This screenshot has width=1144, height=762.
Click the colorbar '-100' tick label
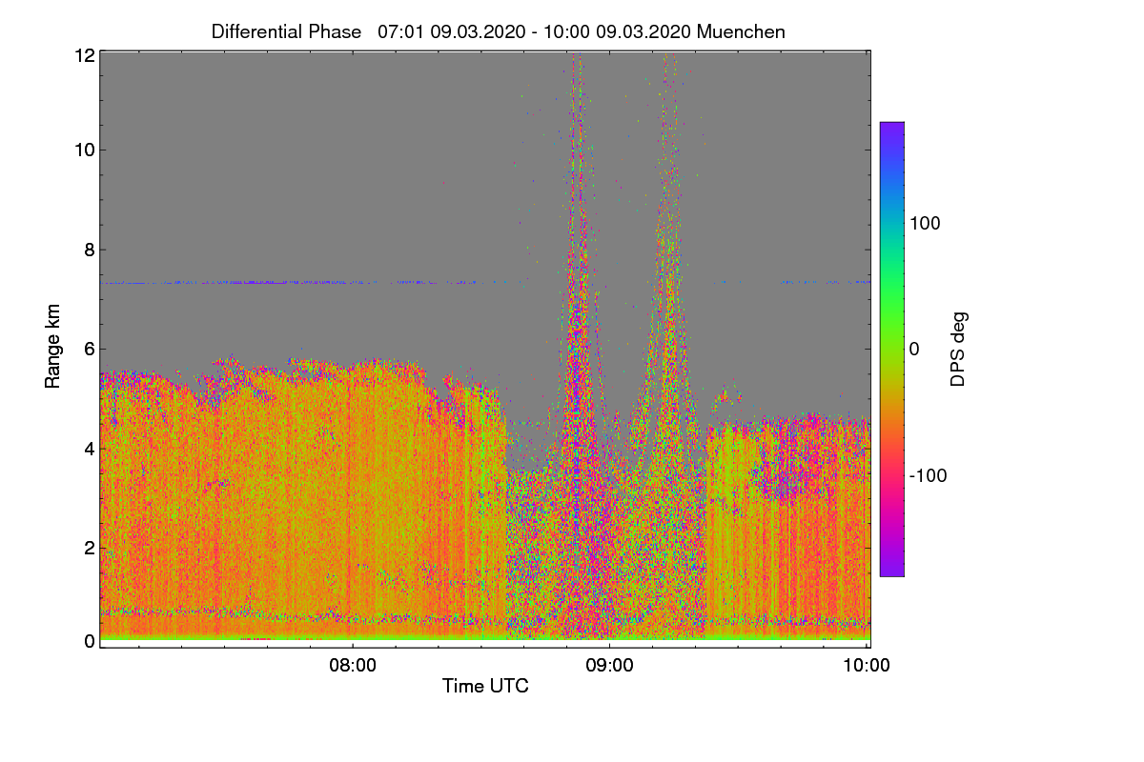click(x=928, y=475)
